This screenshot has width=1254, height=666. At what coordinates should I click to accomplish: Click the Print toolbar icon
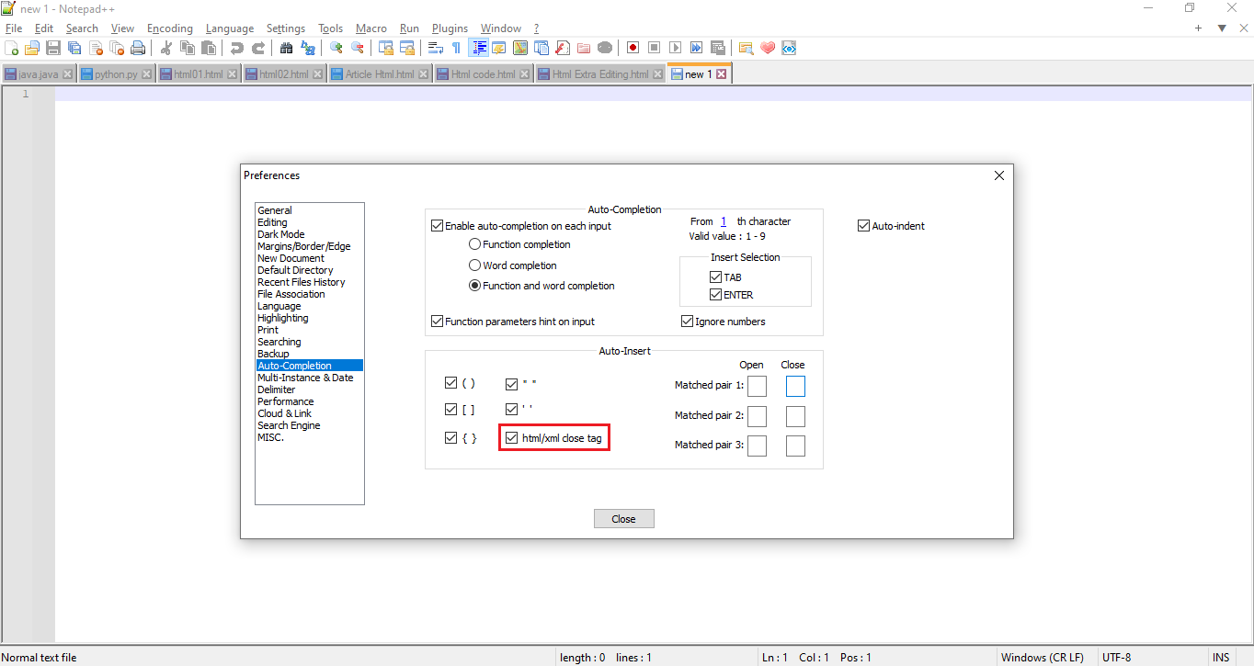point(138,48)
